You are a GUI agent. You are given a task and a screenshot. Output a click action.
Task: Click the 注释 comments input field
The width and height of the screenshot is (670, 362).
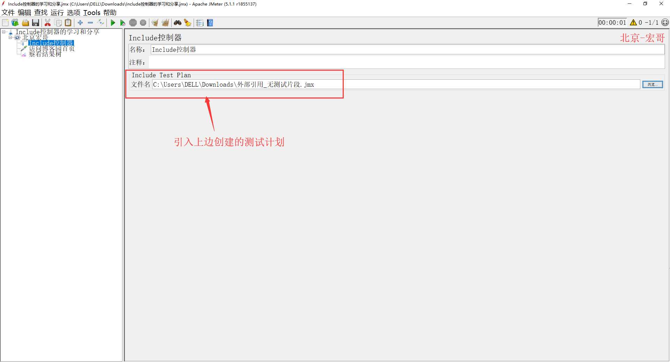tap(407, 63)
